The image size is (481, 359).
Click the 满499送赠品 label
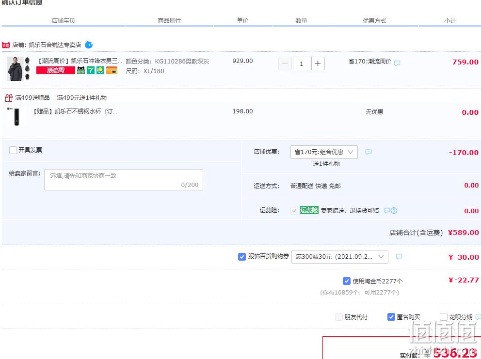point(32,98)
